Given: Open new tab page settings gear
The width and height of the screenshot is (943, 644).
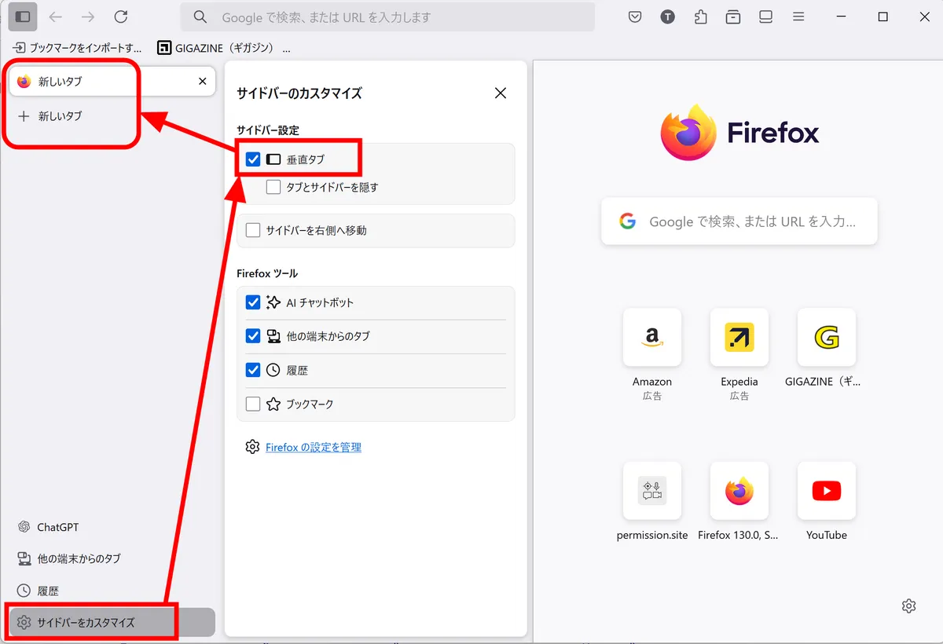Looking at the screenshot, I should point(909,606).
